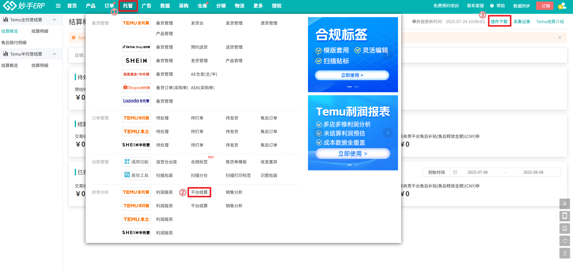Screen dimensions: 573x271
Task: Click 免费预约培训 in the top bar
Action: [x=446, y=6]
